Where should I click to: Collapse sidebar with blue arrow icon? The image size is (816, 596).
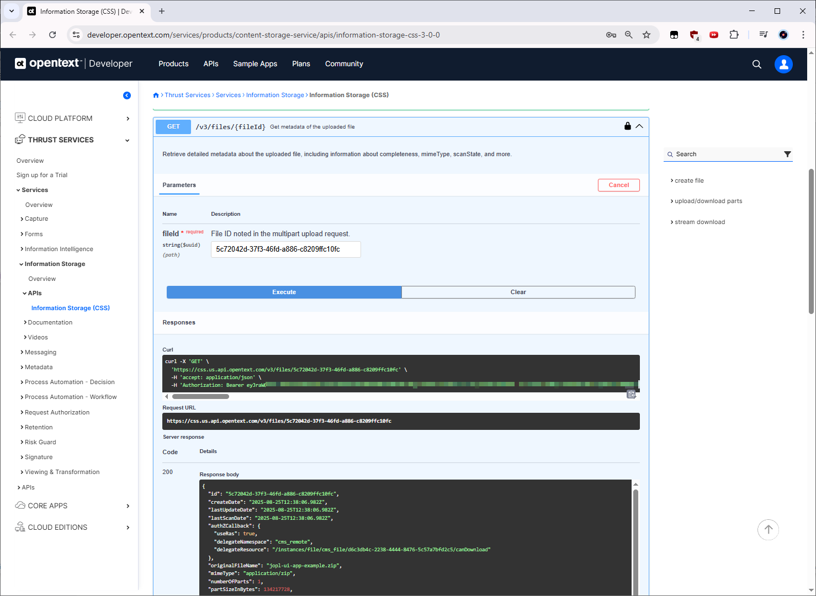point(127,95)
